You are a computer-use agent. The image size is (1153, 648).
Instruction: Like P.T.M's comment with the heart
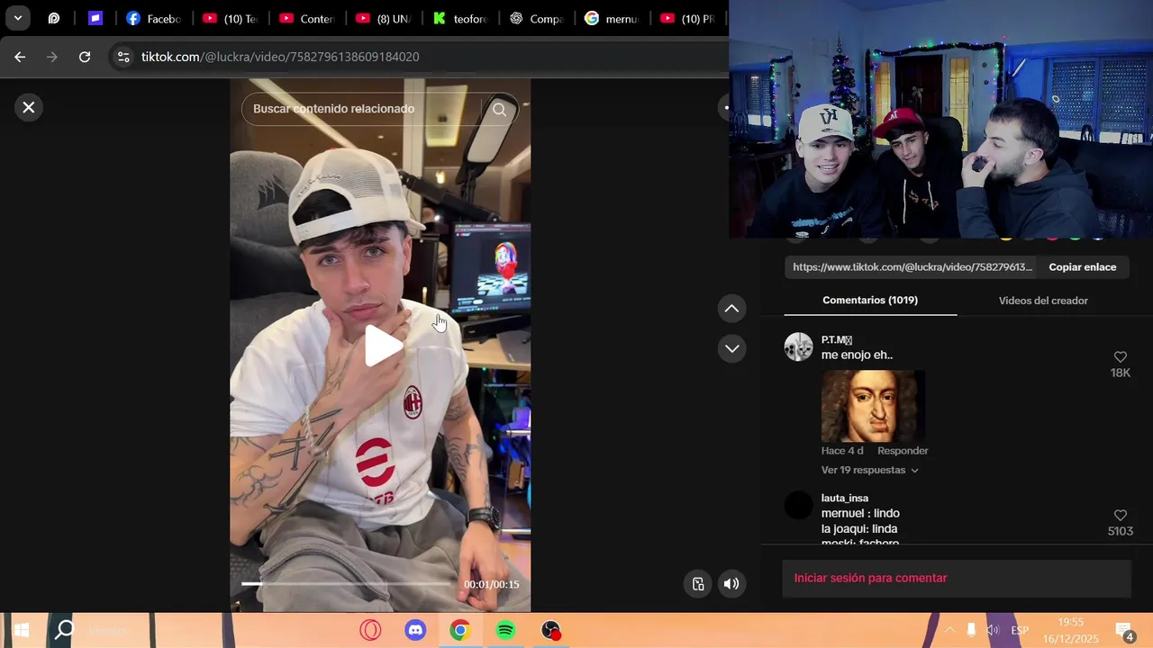coord(1121,357)
